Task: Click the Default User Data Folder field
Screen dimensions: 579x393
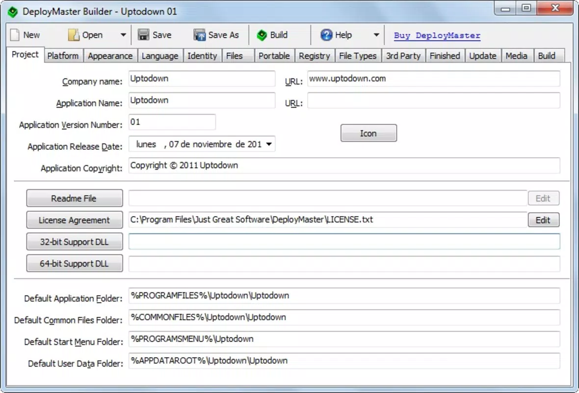Action: pos(344,361)
